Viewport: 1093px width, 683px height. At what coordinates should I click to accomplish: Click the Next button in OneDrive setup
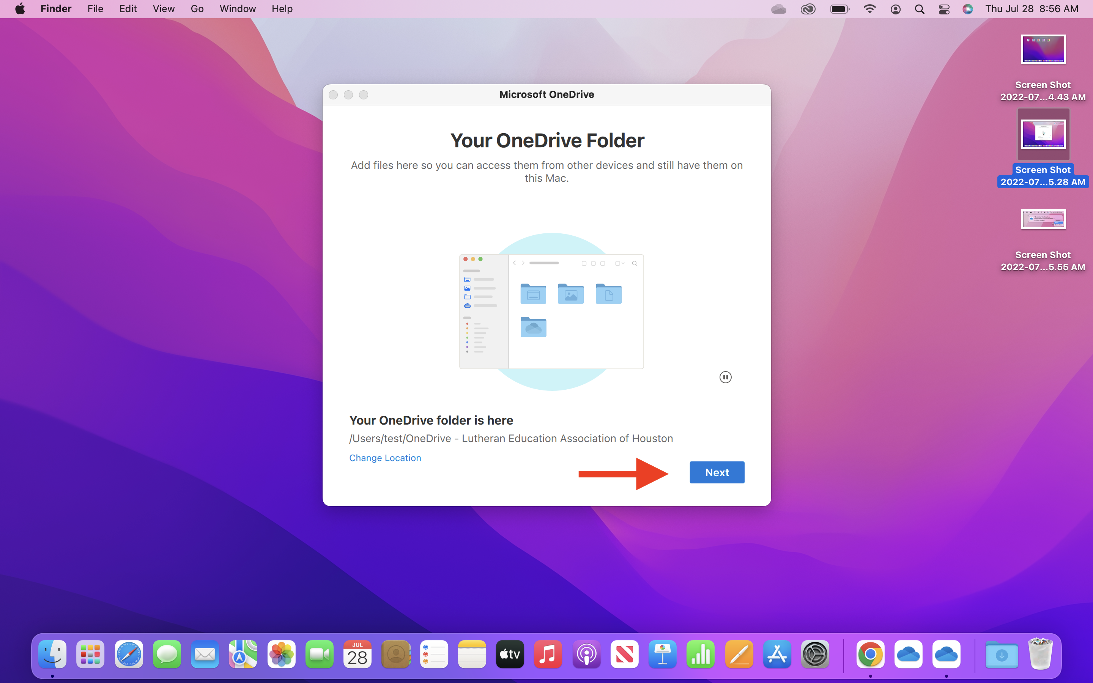[x=717, y=472]
